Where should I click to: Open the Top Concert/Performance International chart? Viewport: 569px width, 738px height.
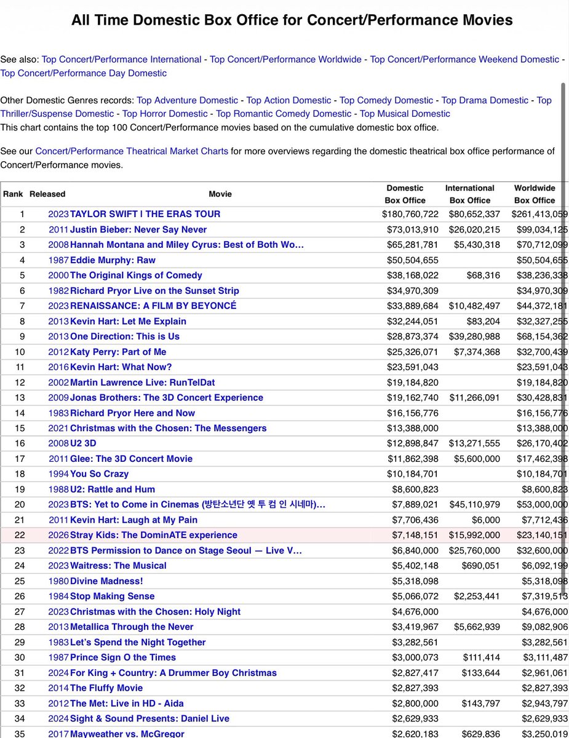click(x=121, y=59)
